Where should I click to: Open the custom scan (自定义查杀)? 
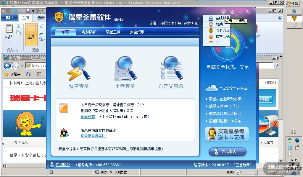[171, 72]
